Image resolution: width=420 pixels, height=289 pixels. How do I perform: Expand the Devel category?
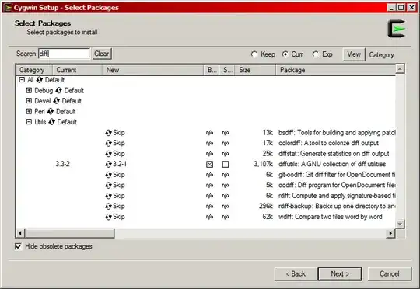29,101
